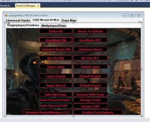Click the Select All button
The image size is (150, 122).
56,31
